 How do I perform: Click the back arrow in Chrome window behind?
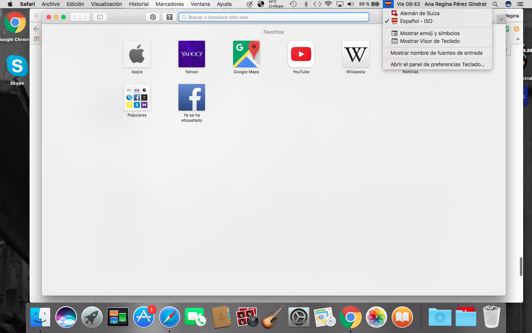point(36,28)
